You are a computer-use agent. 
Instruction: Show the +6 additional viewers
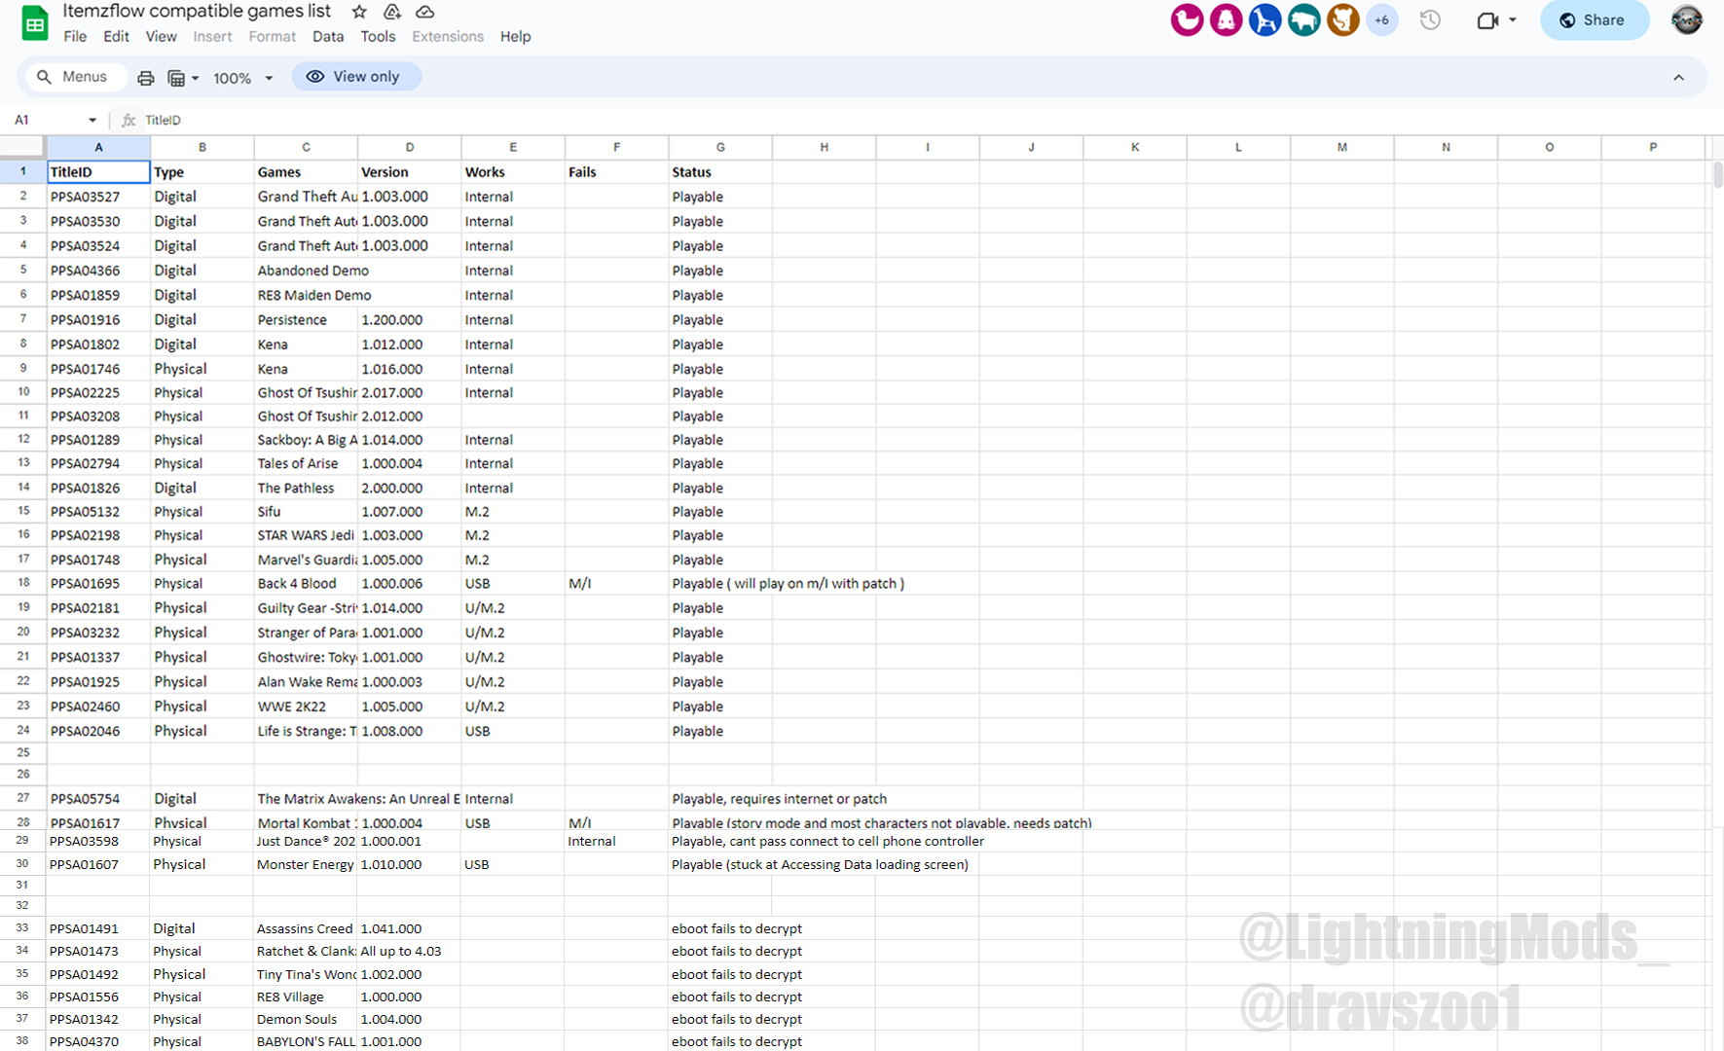click(1381, 19)
